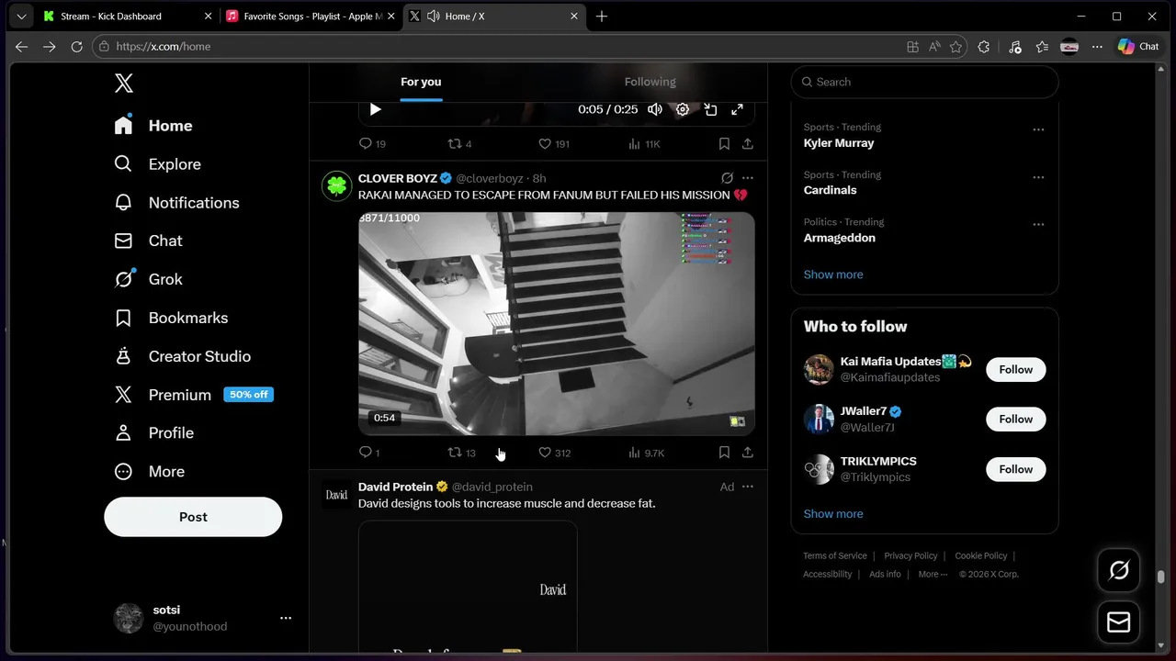The height and width of the screenshot is (661, 1176).
Task: Follow Kai Mafia Updates
Action: (x=1015, y=369)
